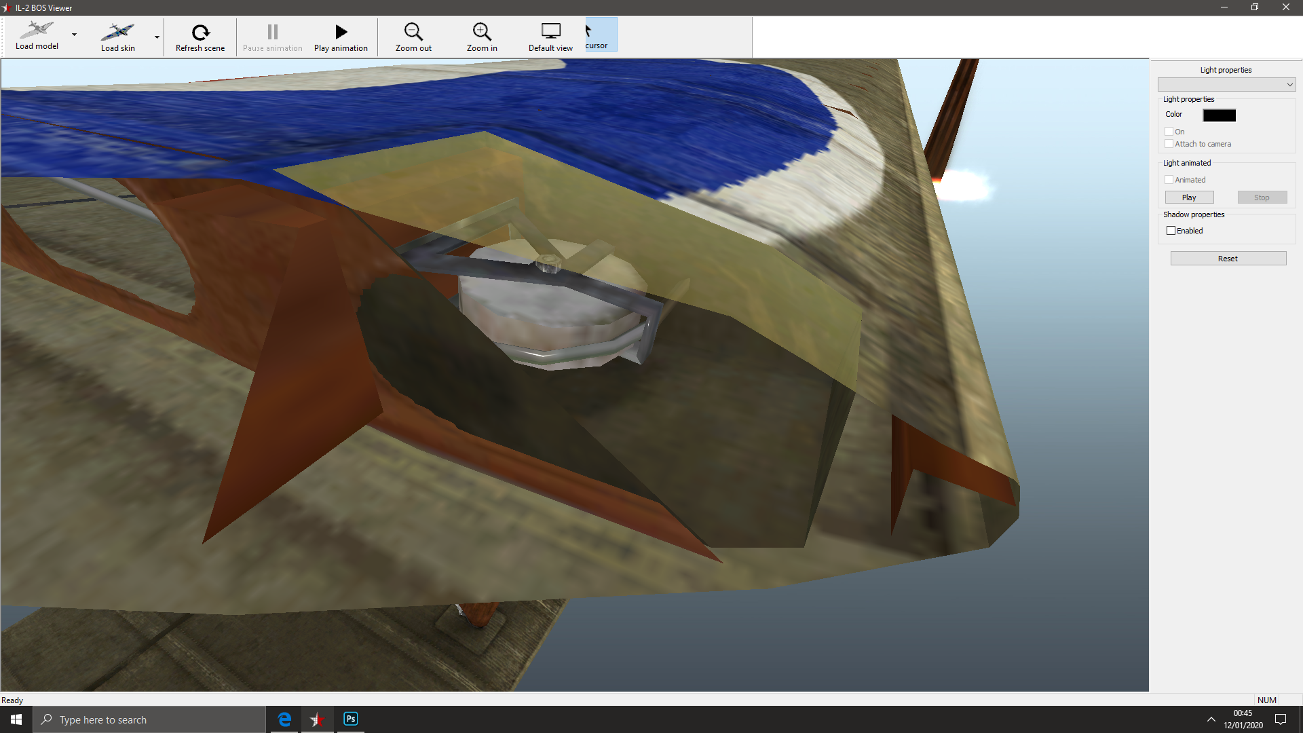Screen dimensions: 1303x733
Task: Reset the light properties
Action: tap(1228, 259)
